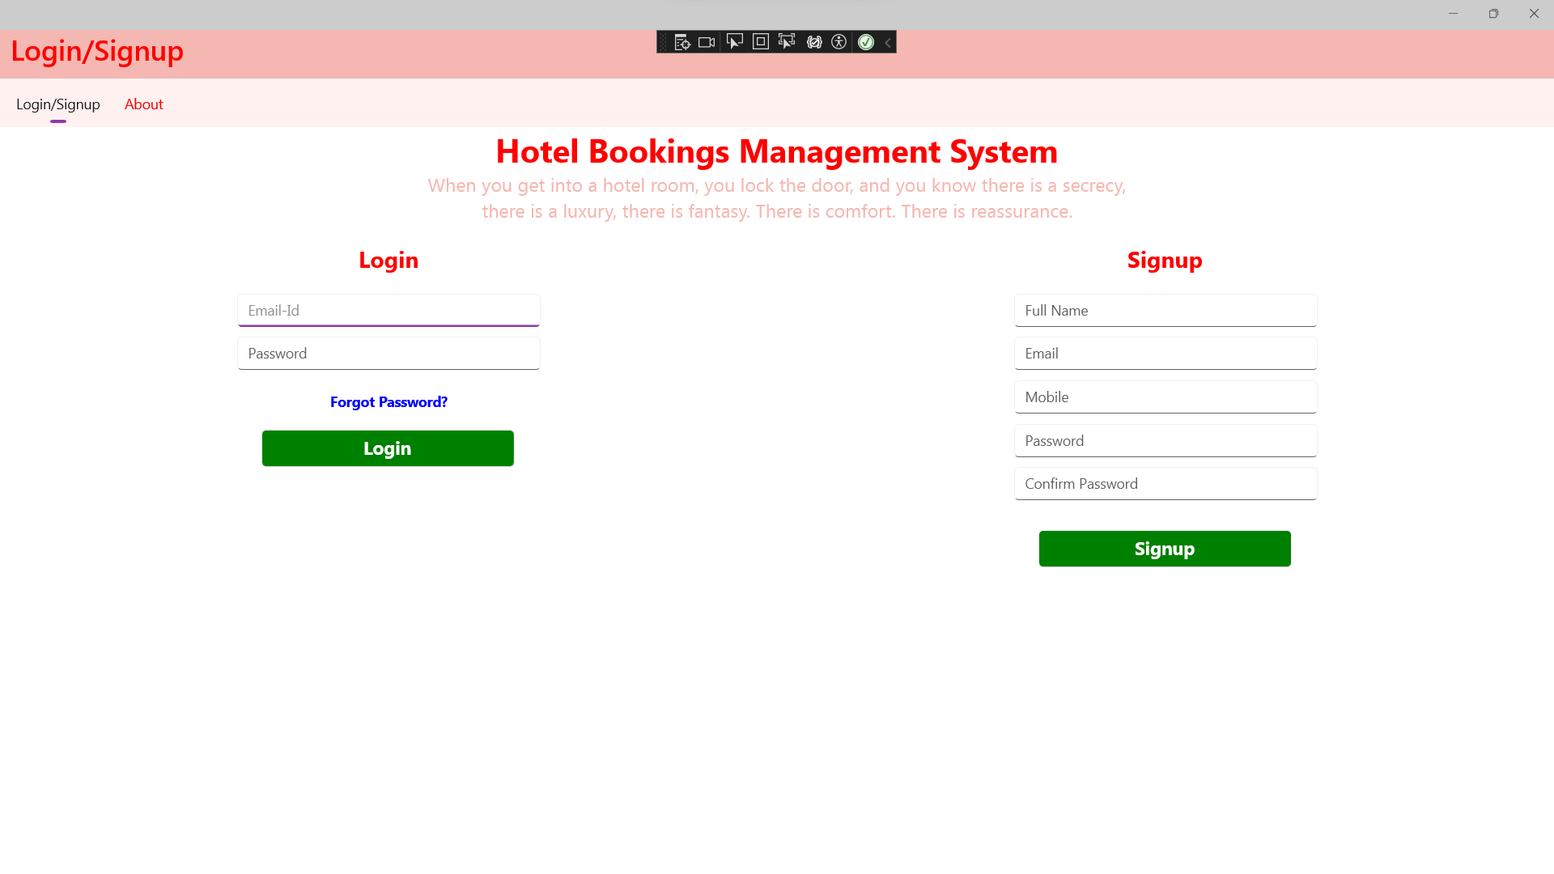Choose the region selection pointer icon
The image size is (1554, 874).
(x=786, y=41)
